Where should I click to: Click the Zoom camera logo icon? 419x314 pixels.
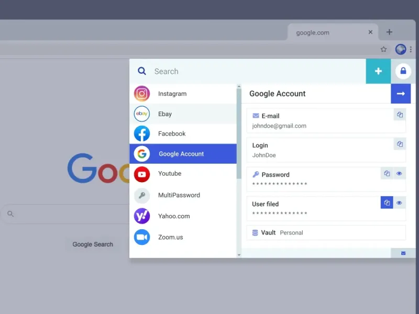click(141, 237)
